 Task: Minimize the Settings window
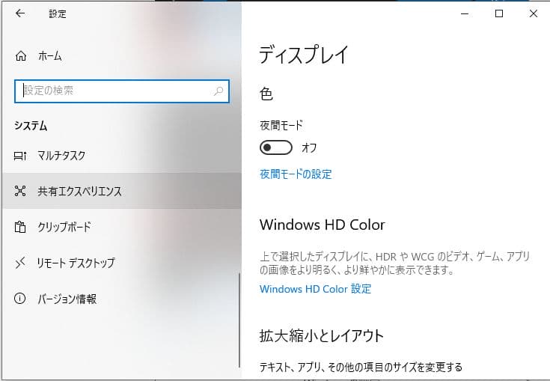pyautogui.click(x=465, y=13)
